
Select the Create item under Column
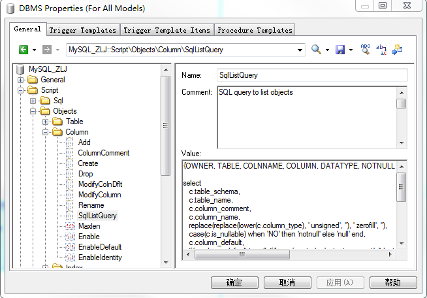pos(88,163)
